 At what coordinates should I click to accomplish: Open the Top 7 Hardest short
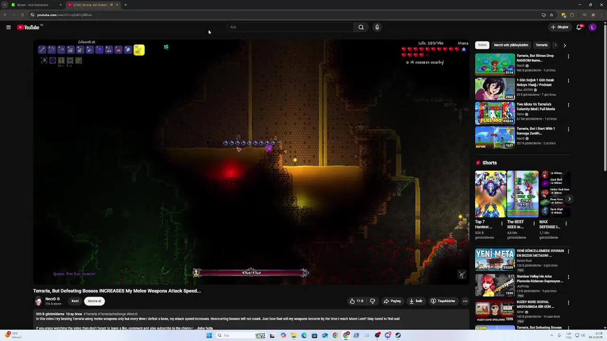[x=490, y=194]
